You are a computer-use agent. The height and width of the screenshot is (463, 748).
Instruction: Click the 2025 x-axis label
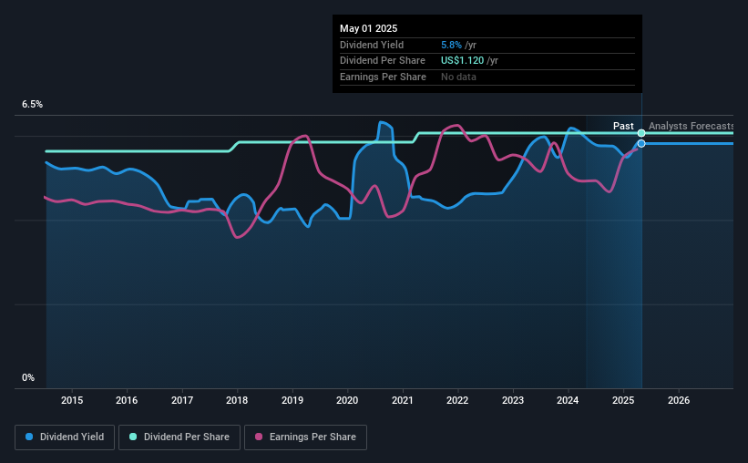point(623,400)
